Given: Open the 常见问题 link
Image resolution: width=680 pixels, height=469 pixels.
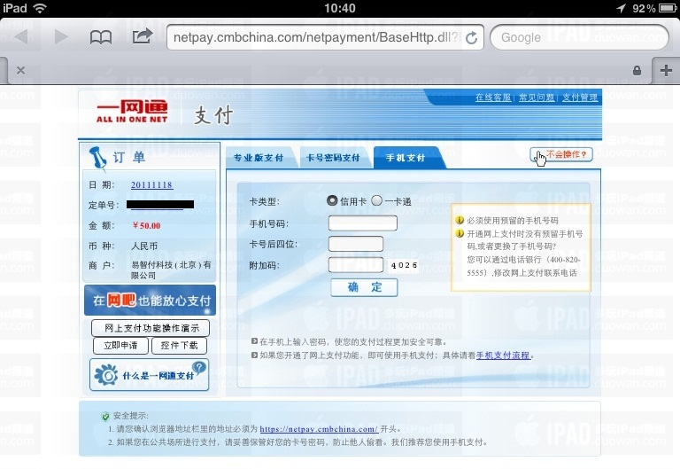Looking at the screenshot, I should 537,98.
